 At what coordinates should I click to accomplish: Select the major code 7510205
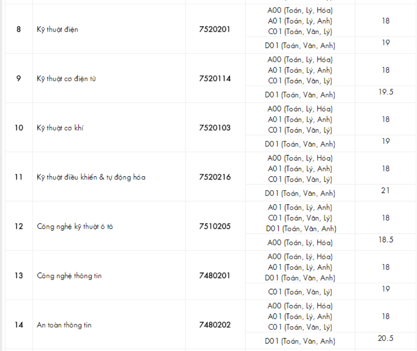point(215,227)
